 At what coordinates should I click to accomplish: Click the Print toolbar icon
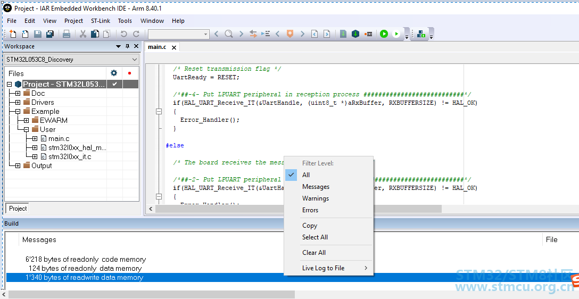(x=67, y=34)
